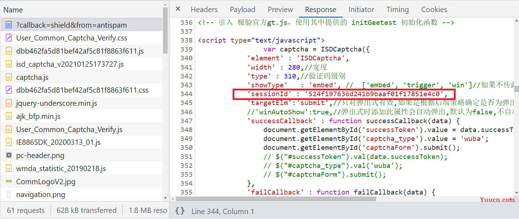Click script icon beside User_Common_Captcha_Verify.js
Screen dimensions: 519x219
click(9, 130)
